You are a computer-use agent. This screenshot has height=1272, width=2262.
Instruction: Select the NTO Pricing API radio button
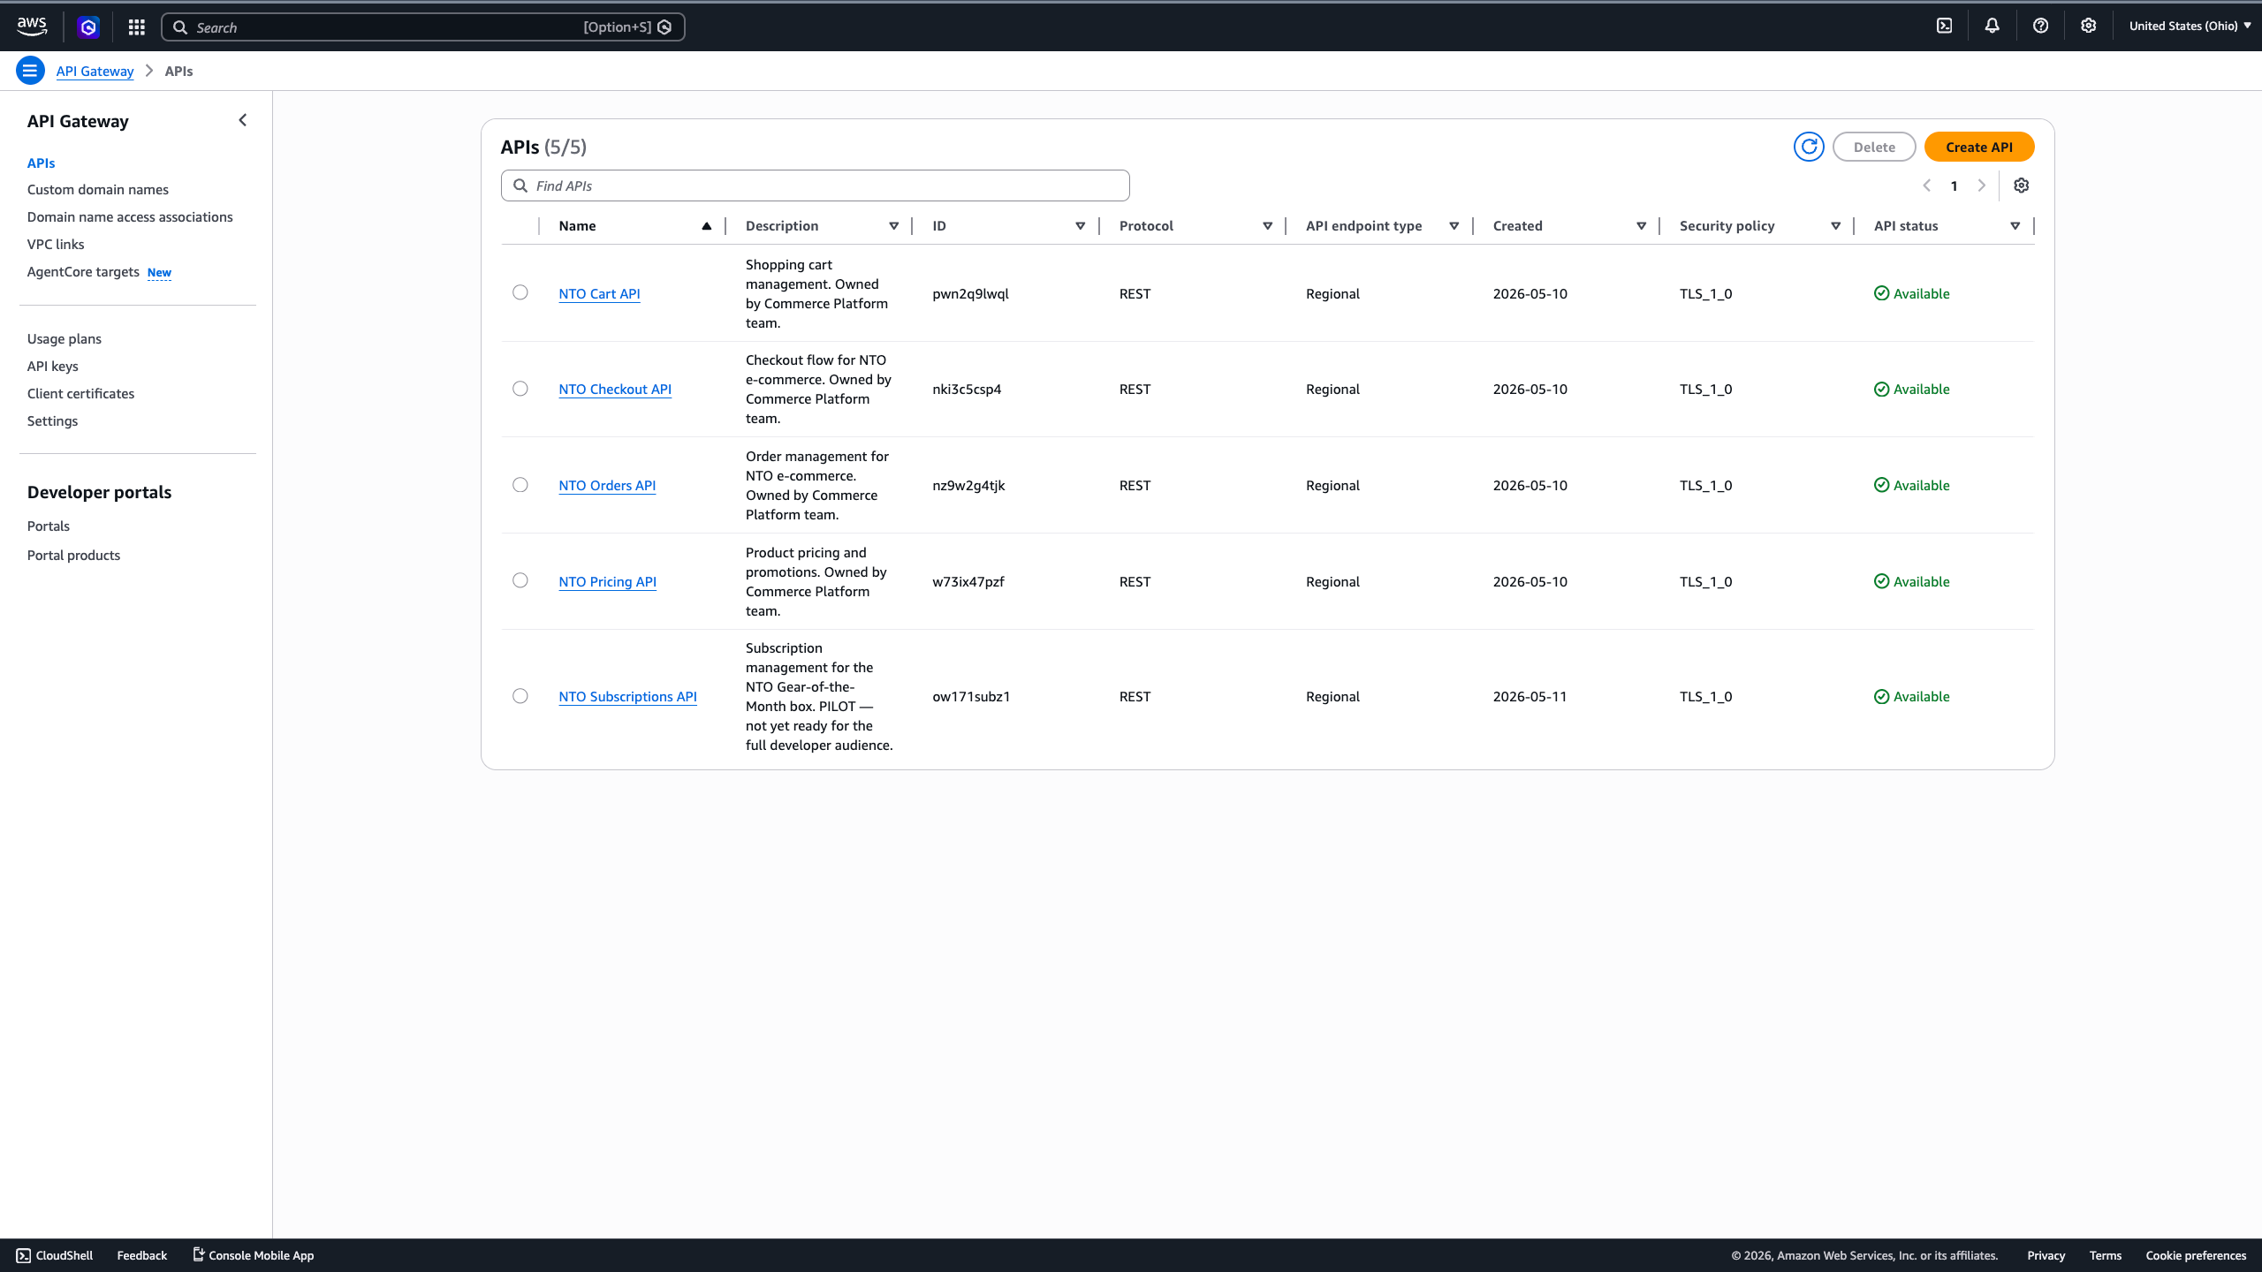[520, 580]
